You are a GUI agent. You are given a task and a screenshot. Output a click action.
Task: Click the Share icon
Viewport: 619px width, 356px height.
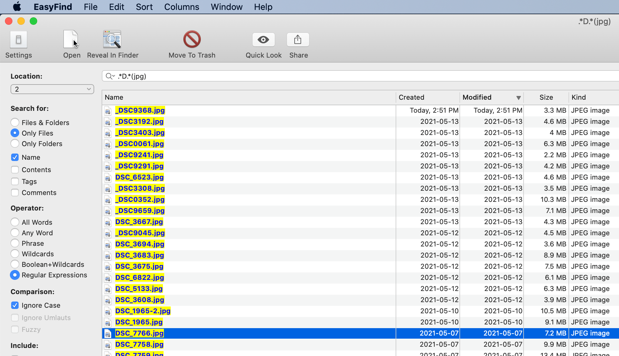pyautogui.click(x=298, y=40)
